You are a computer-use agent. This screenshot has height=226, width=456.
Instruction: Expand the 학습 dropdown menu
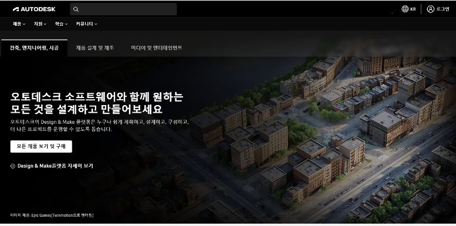click(61, 24)
